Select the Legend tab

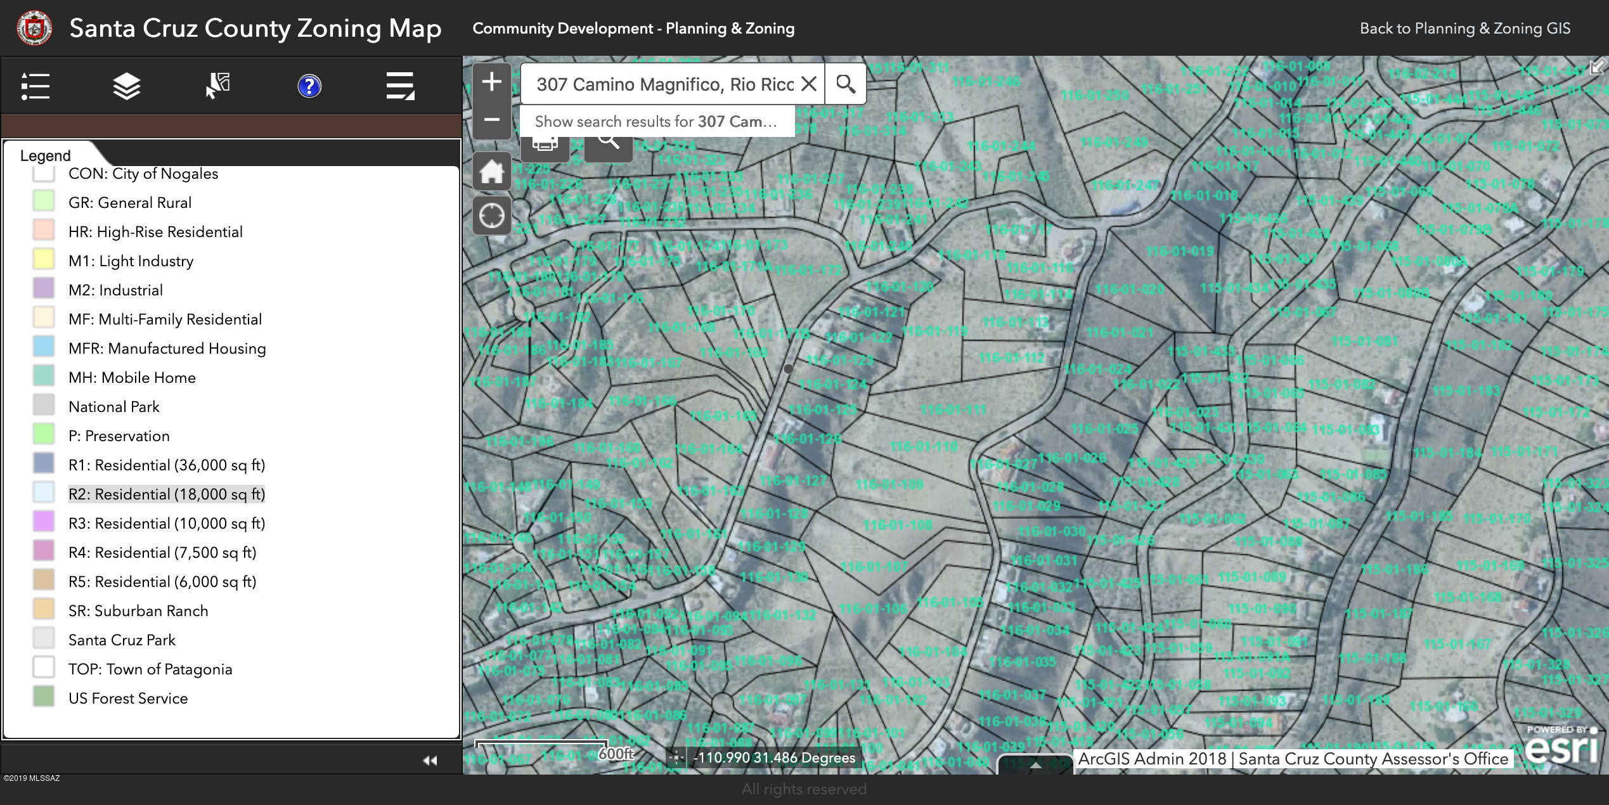pos(45,155)
